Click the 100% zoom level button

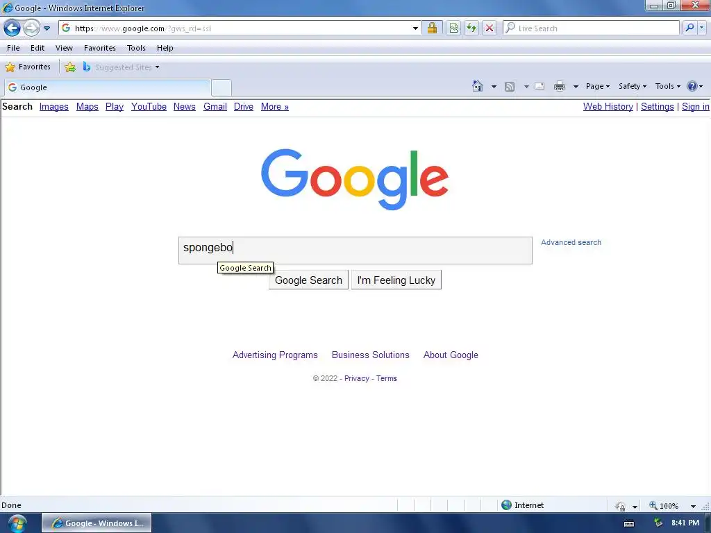[664, 505]
